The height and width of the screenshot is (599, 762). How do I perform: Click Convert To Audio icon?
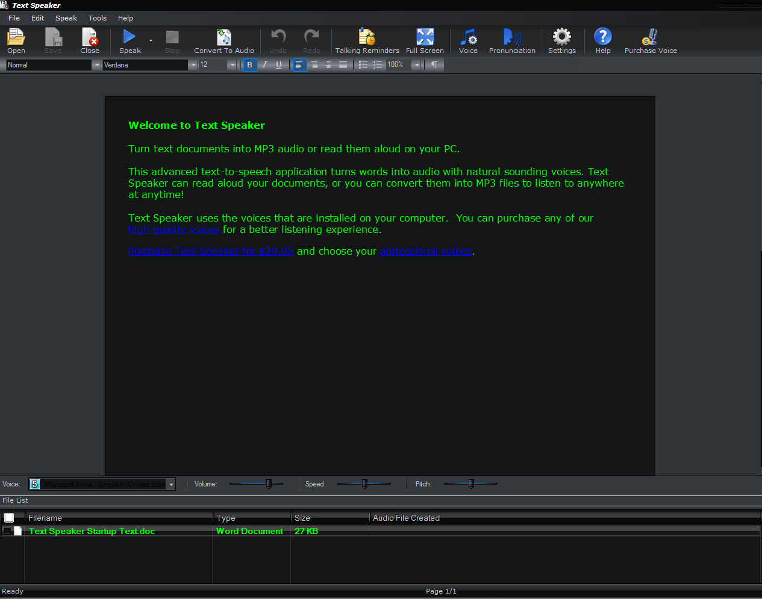[x=224, y=41]
